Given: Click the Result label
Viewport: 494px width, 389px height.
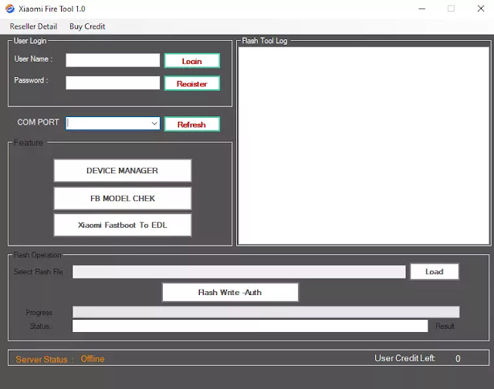Looking at the screenshot, I should [x=445, y=326].
